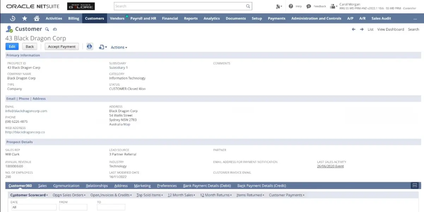The width and height of the screenshot is (424, 212).
Task: Open the more menu ellipsis in navigation bar
Action: click(x=415, y=18)
